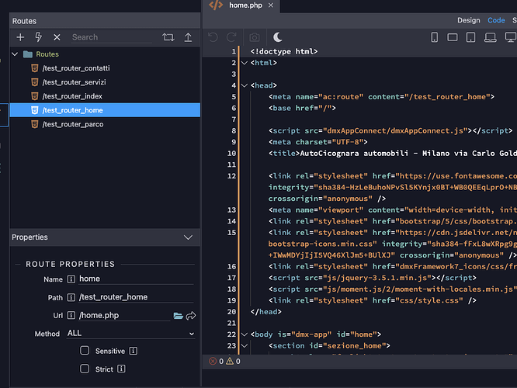This screenshot has width=517, height=388.
Task: Click the upload routes icon
Action: [x=188, y=37]
